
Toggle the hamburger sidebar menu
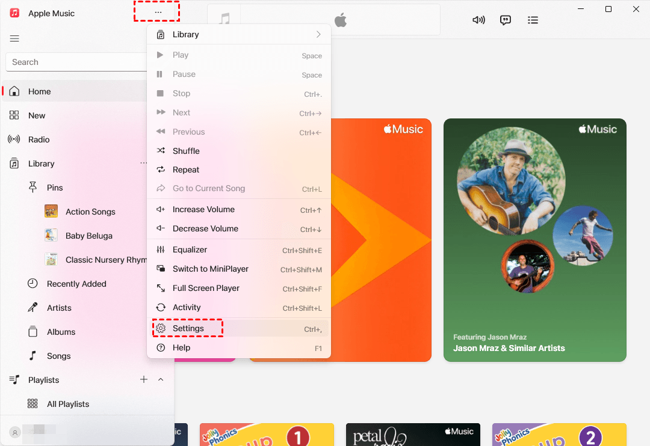14,38
